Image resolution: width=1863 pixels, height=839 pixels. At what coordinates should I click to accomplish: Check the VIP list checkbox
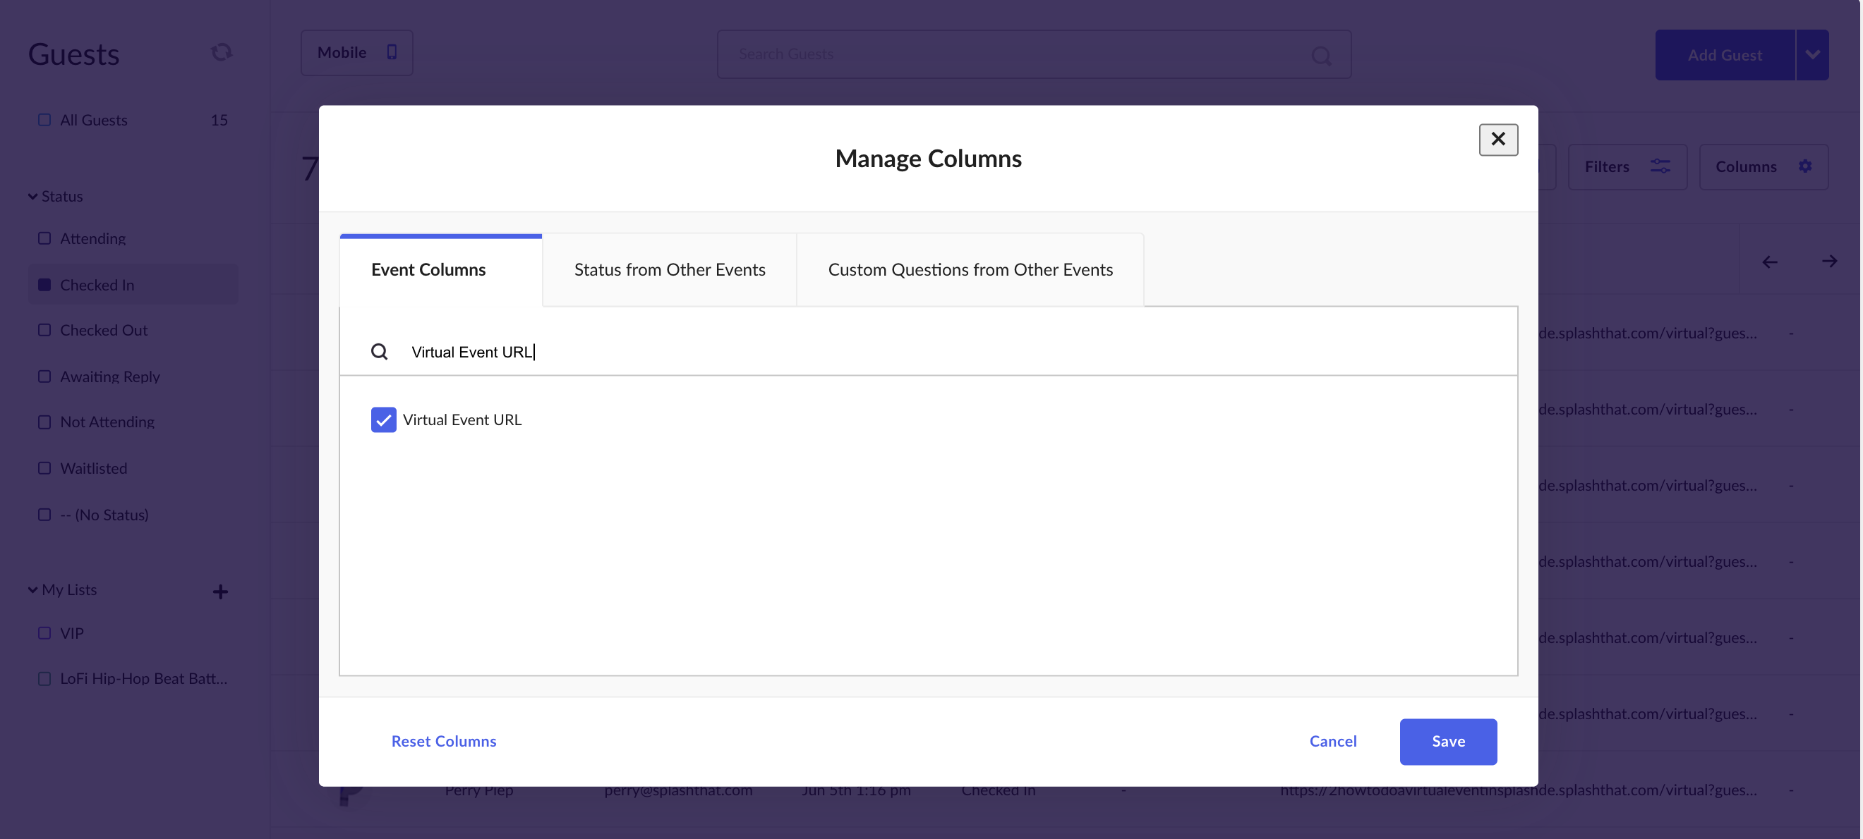click(x=44, y=633)
